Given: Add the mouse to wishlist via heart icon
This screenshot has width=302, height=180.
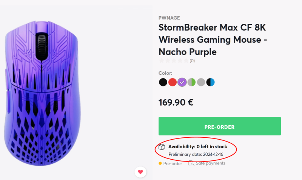Looking at the screenshot, I should click(140, 172).
